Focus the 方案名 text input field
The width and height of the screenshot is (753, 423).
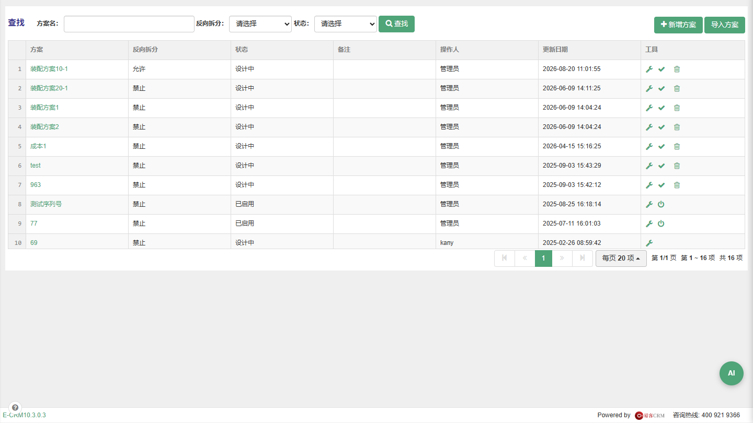point(129,24)
